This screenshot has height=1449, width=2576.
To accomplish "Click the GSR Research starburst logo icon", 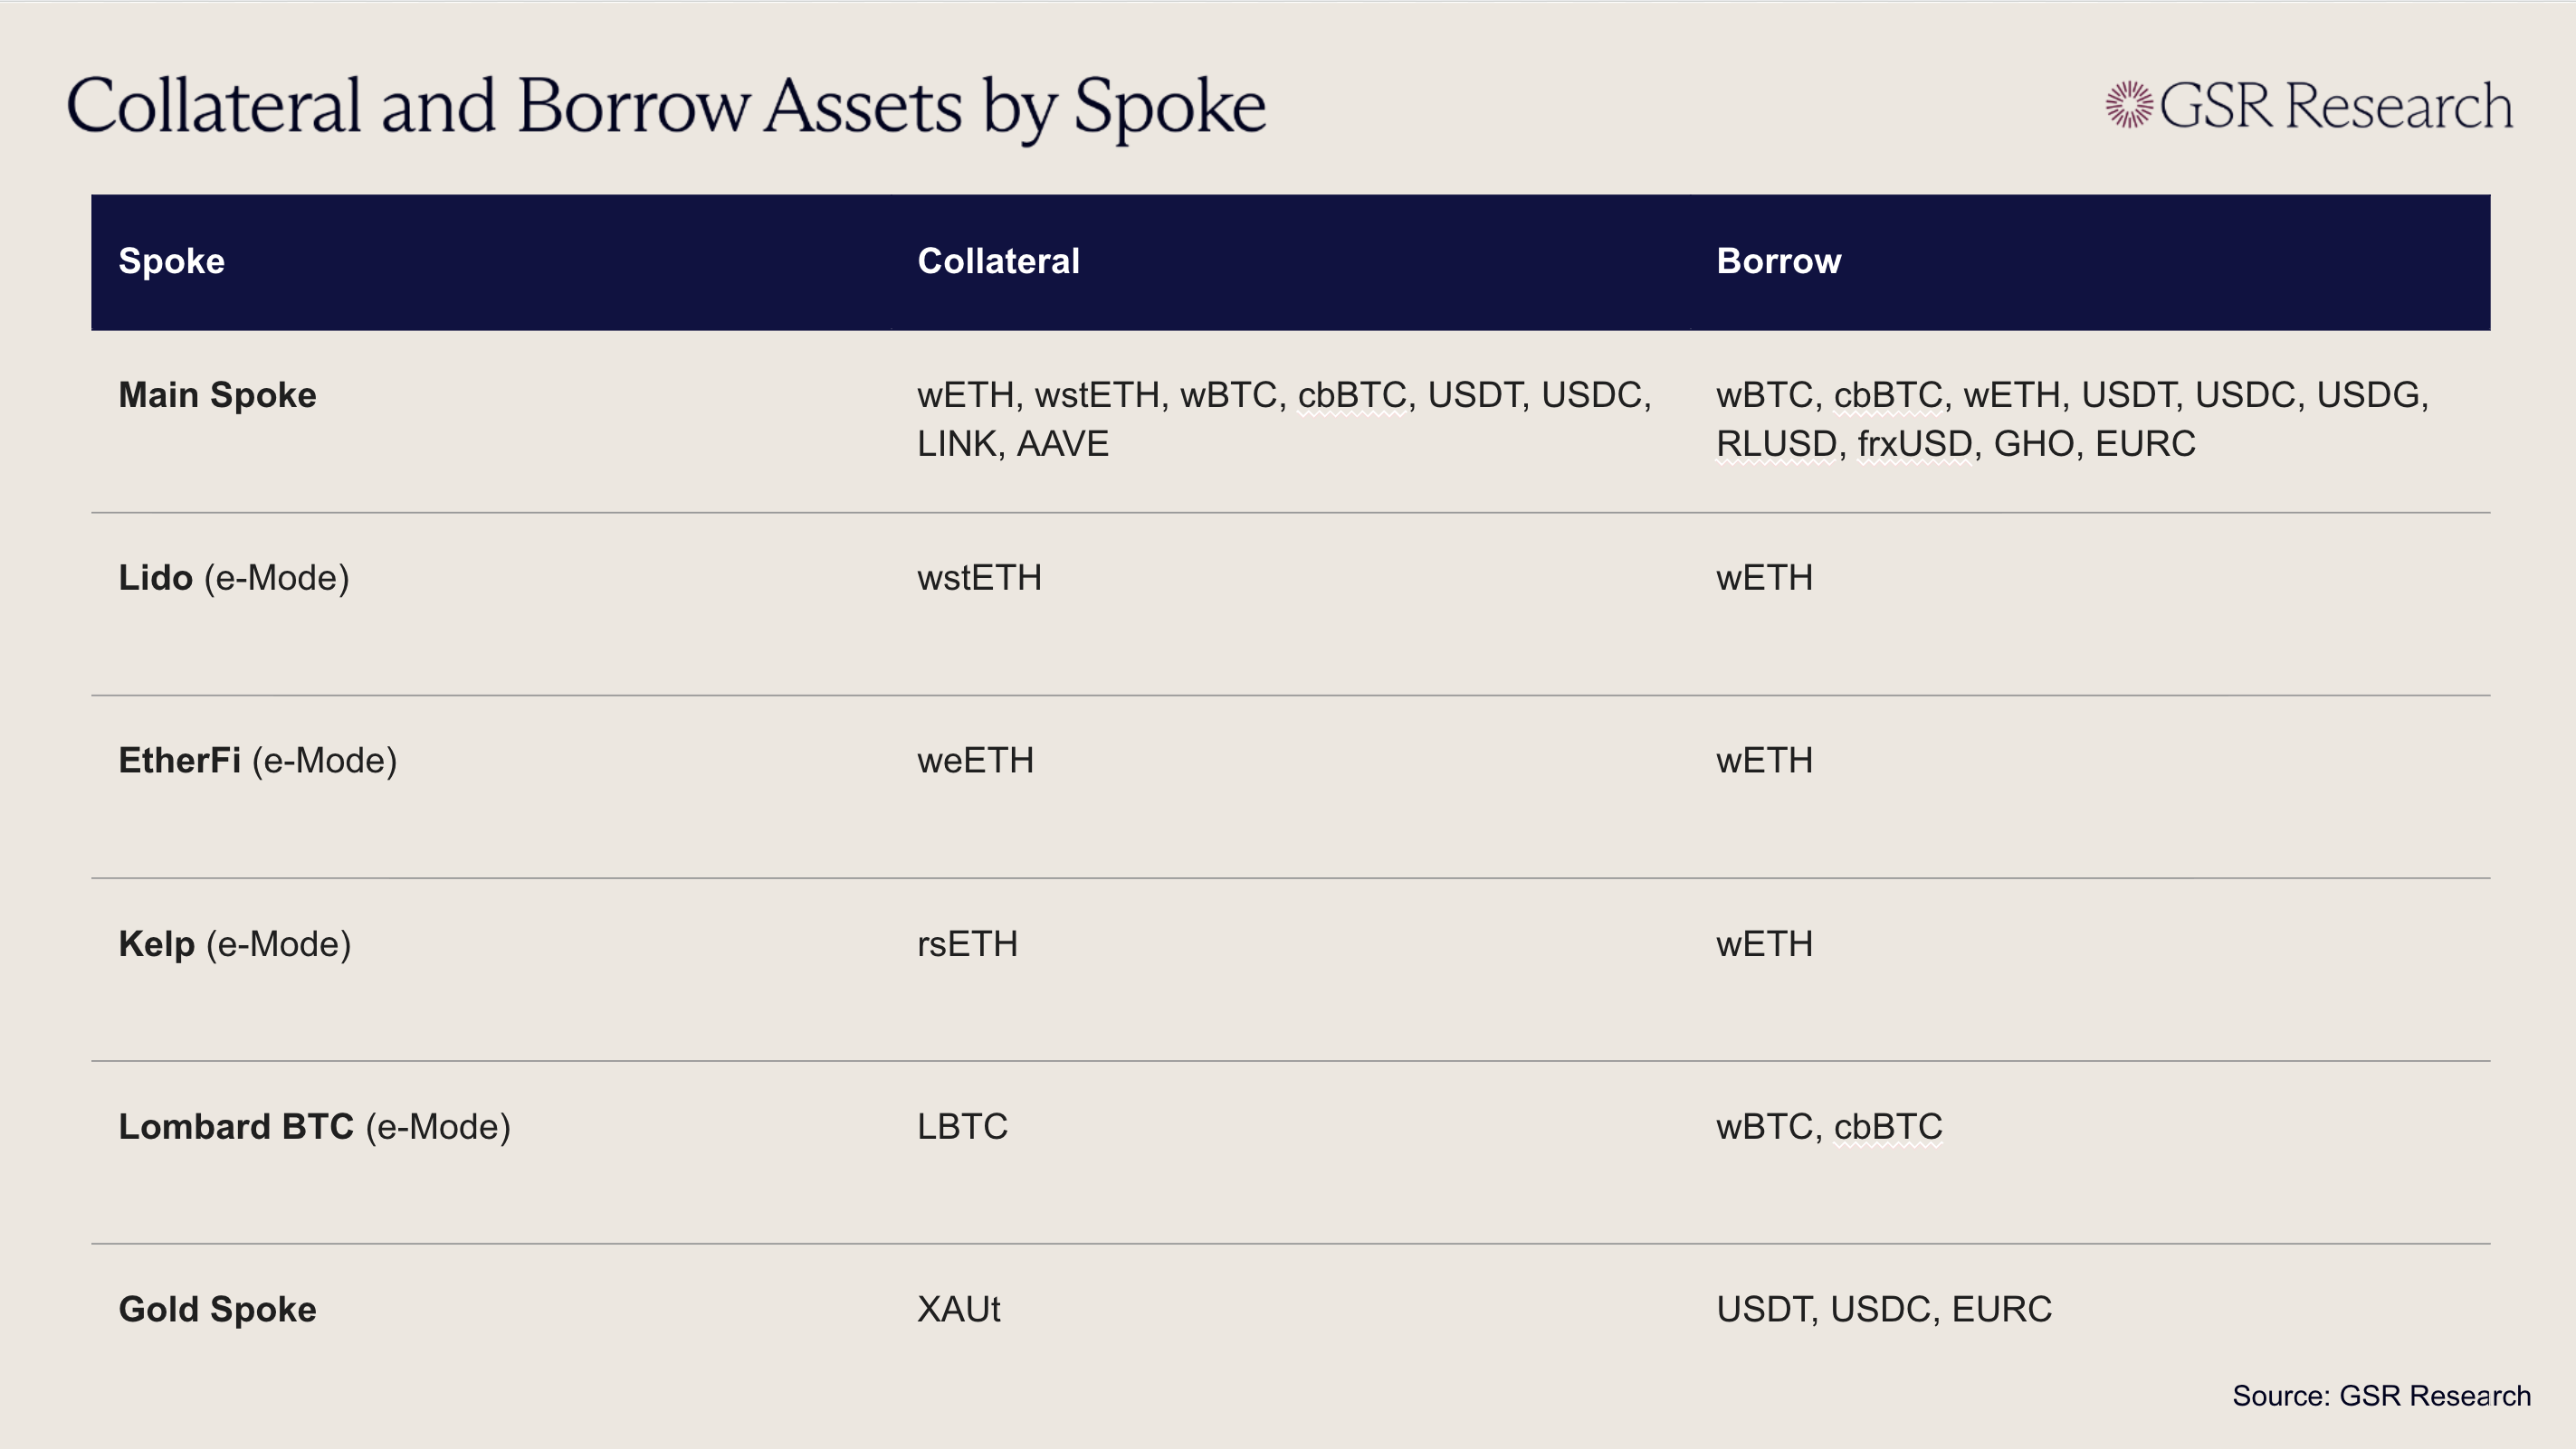I will [2129, 105].
